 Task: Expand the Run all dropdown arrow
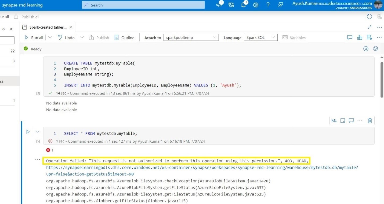pyautogui.click(x=50, y=37)
